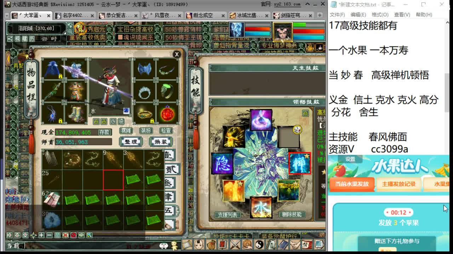Open the 帮助(H) menu in Notepad

pyautogui.click(x=424, y=15)
